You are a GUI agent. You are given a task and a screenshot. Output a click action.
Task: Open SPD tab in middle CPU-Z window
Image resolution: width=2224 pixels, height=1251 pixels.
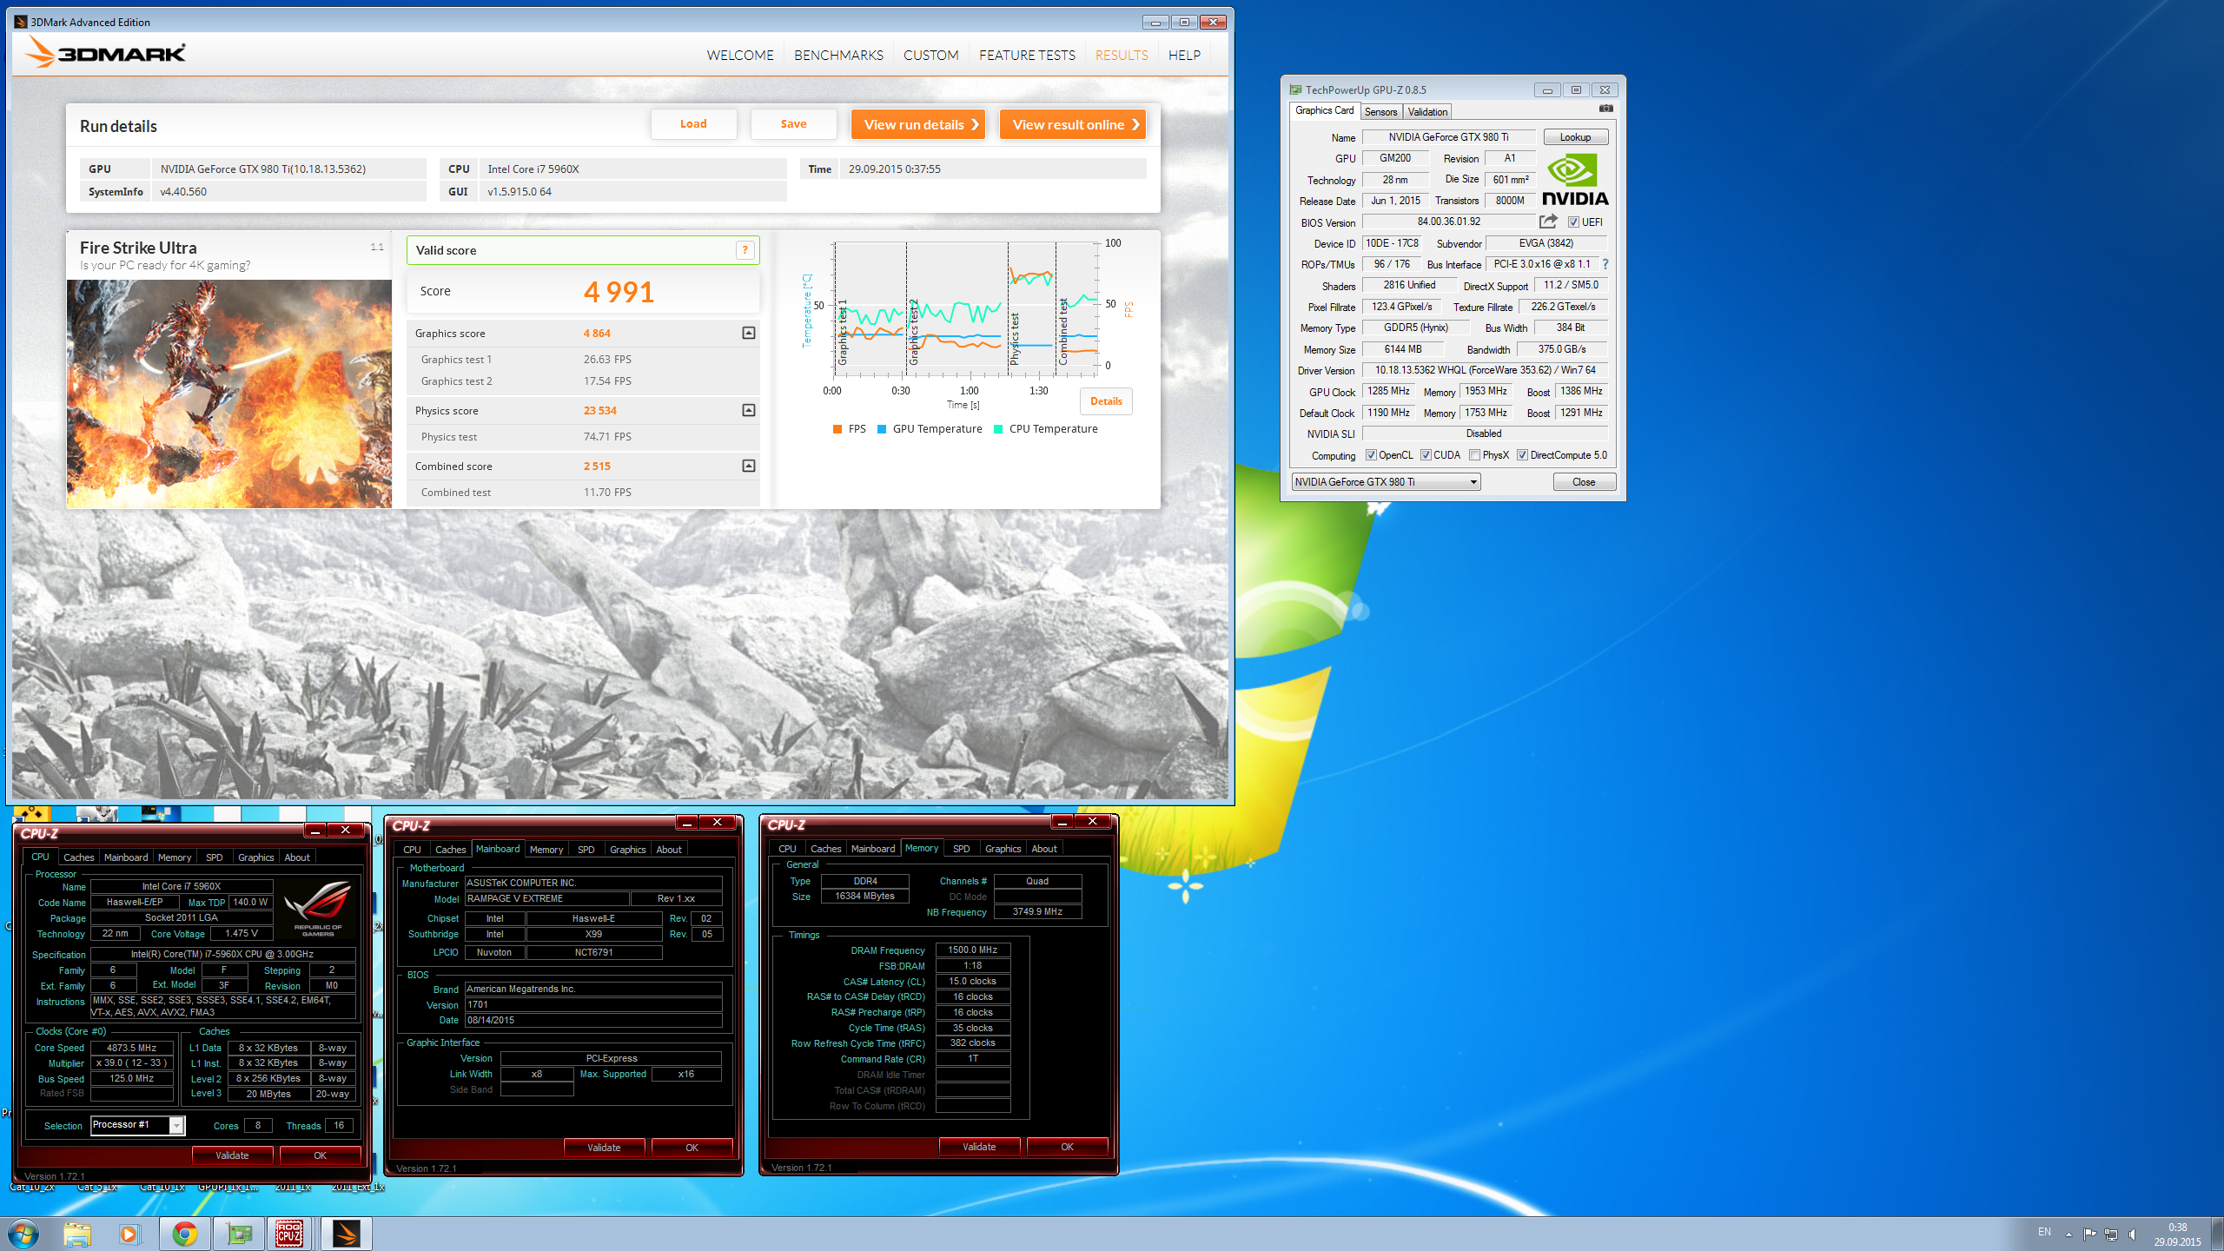pos(586,850)
